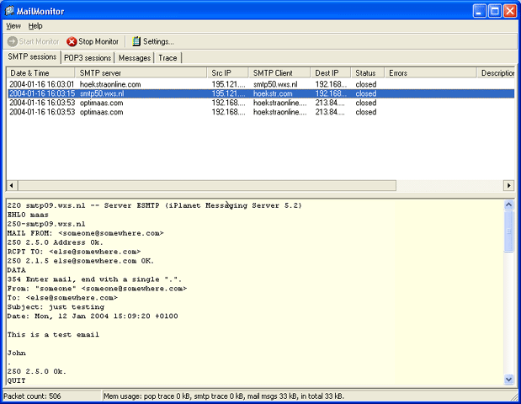Screen dimensions: 521x404
Task: Click the Start Monitor button label
Action: pyautogui.click(x=39, y=41)
